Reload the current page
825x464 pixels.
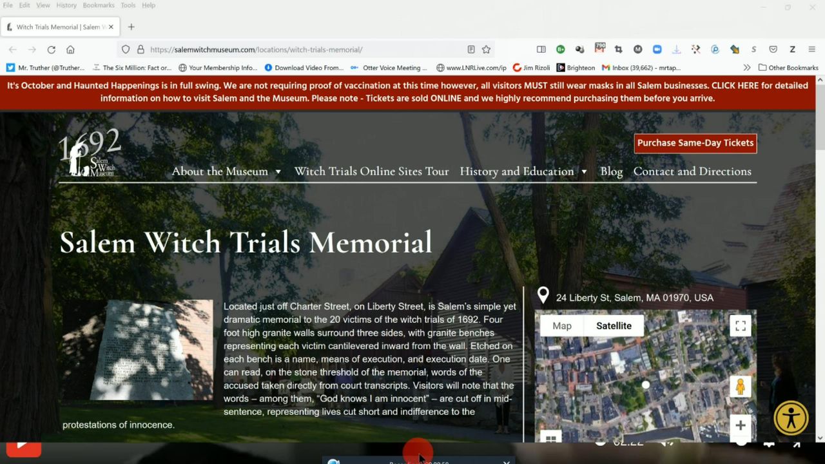pos(51,50)
